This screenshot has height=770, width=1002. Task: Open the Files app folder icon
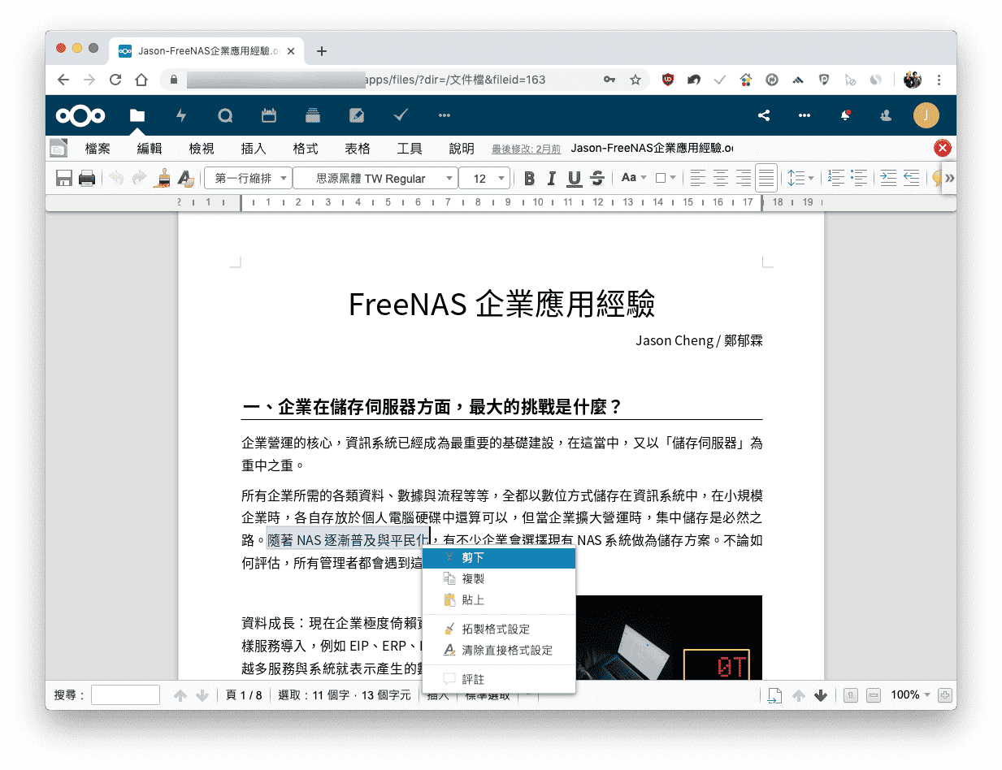point(137,115)
